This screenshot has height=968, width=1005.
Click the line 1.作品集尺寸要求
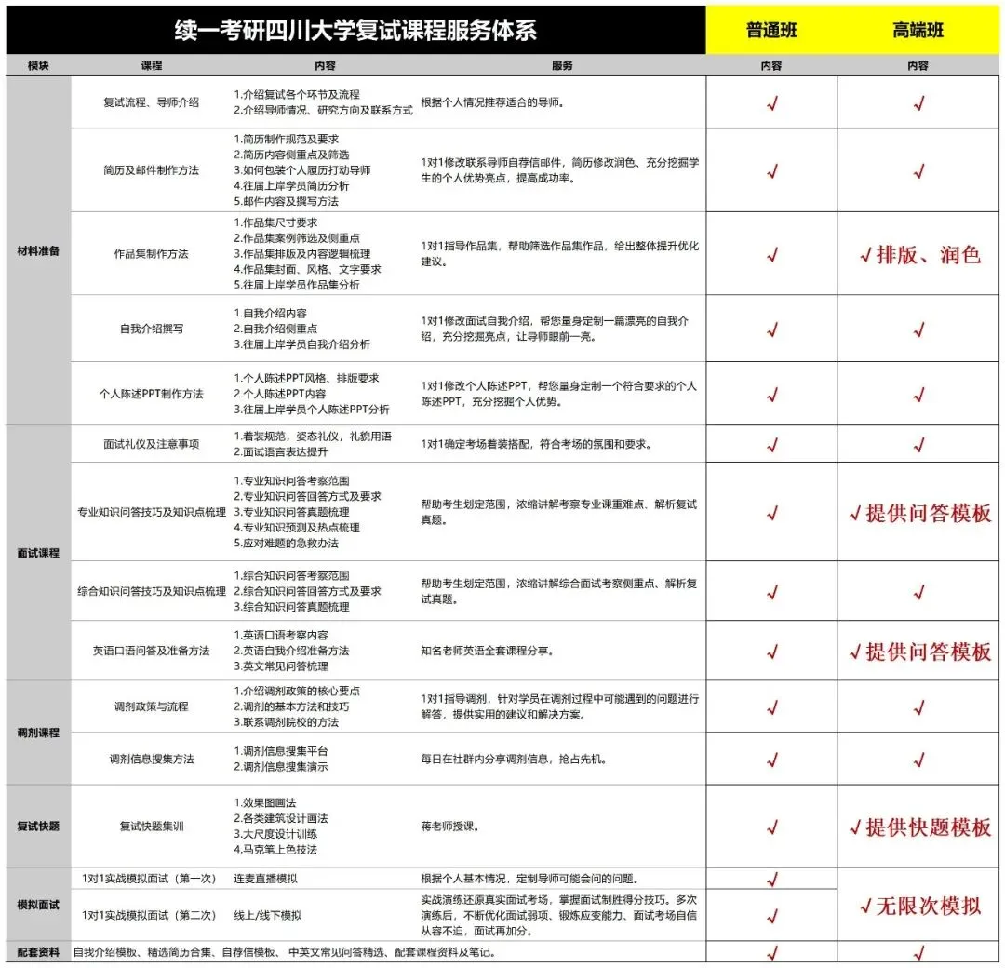(x=275, y=222)
